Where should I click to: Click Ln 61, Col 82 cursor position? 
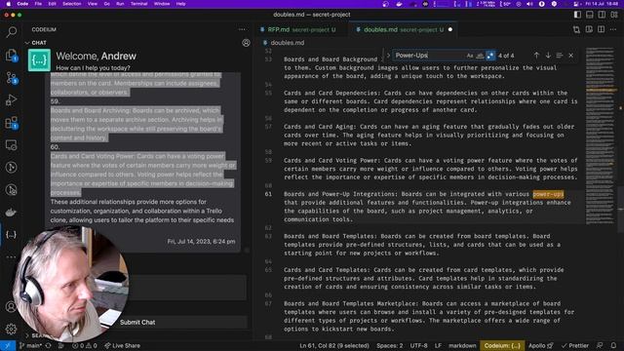coord(334,345)
